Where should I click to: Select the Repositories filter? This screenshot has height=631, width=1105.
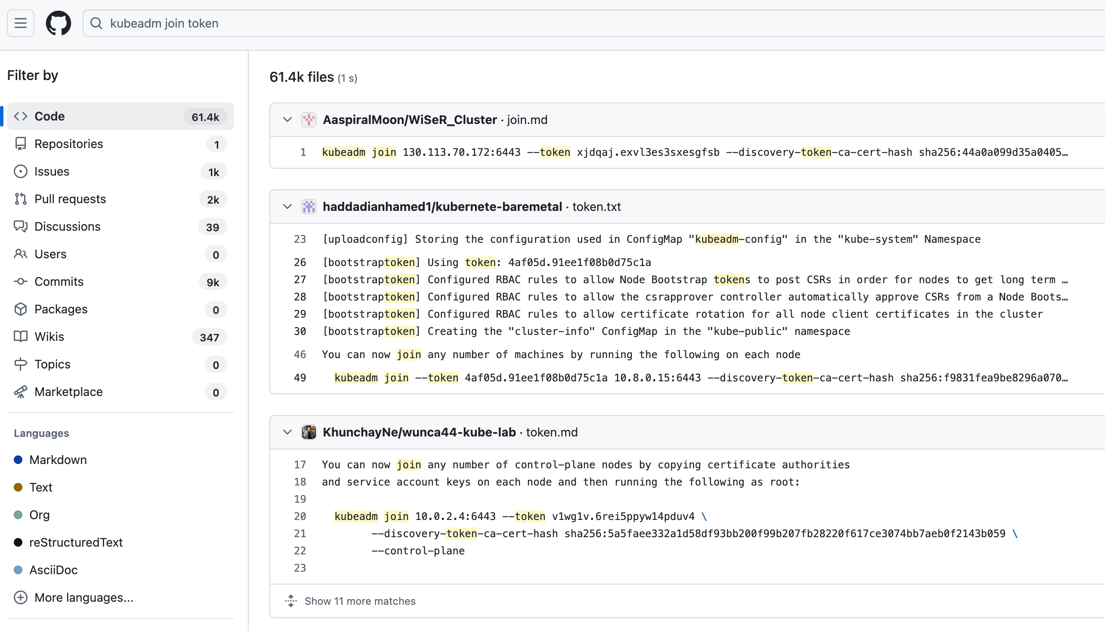coord(69,144)
